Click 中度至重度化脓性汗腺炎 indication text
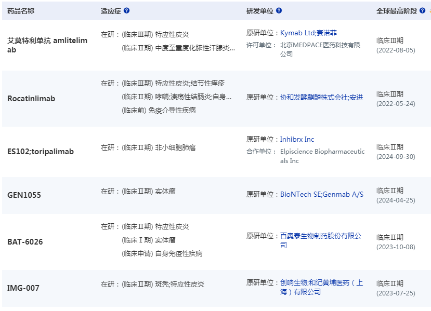Image resolution: width=431 pixels, height=311 pixels. pyautogui.click(x=195, y=48)
